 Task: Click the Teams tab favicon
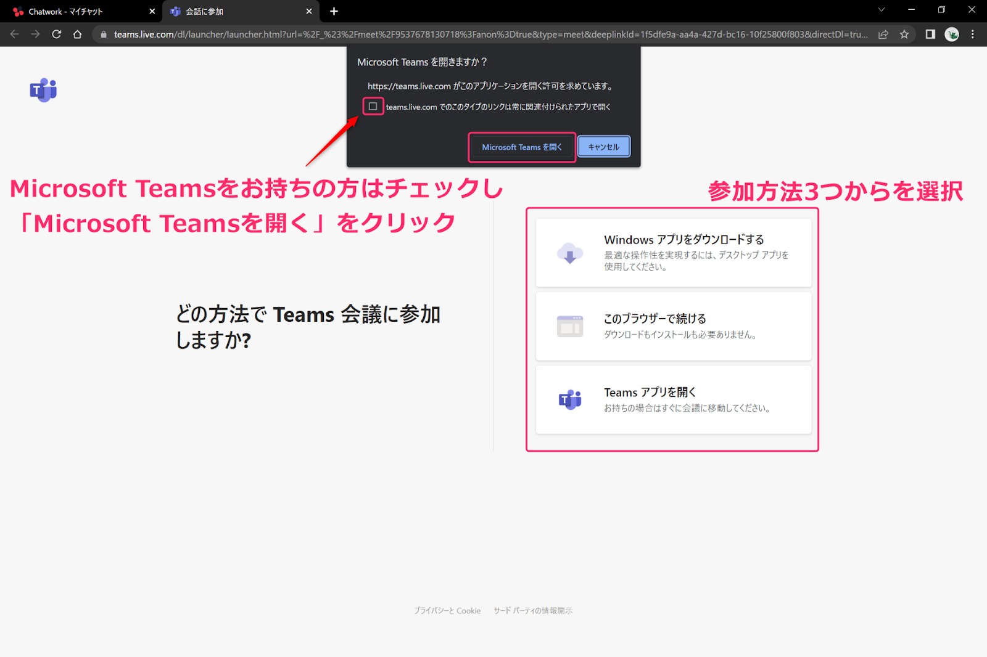pos(175,11)
